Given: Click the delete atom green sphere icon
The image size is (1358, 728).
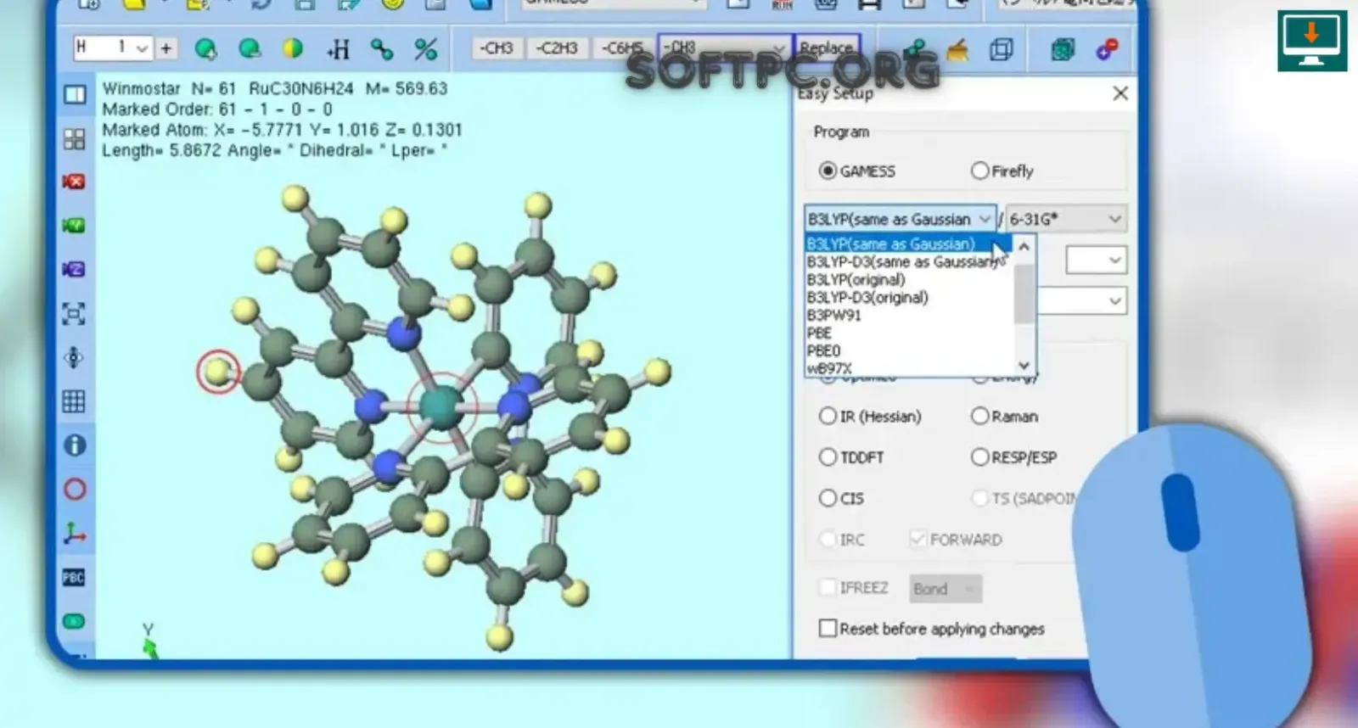Looking at the screenshot, I should pos(250,48).
